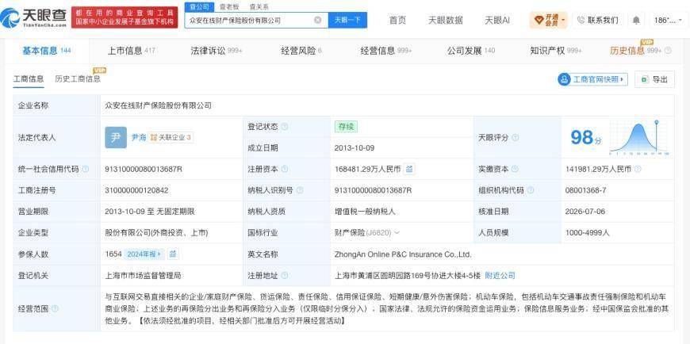Open the 尹海 legal representative link
This screenshot has height=344, width=690.
click(x=139, y=138)
